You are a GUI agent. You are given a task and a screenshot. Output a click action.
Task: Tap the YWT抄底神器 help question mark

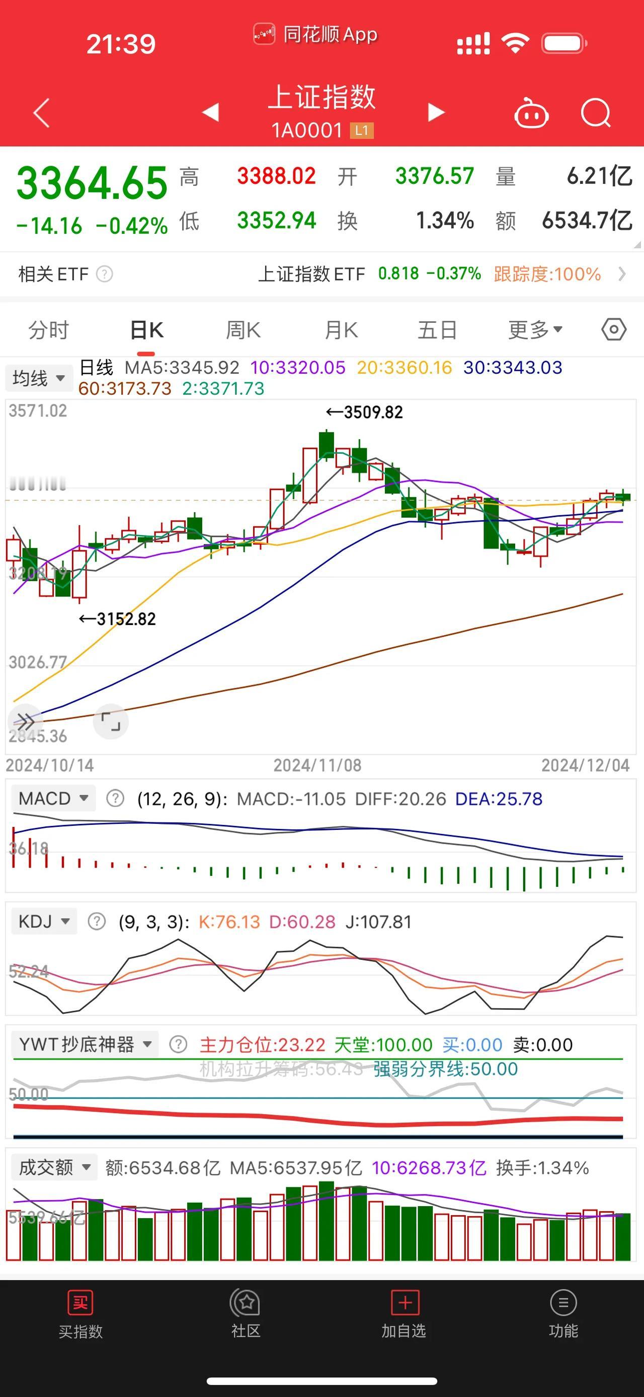178,1044
